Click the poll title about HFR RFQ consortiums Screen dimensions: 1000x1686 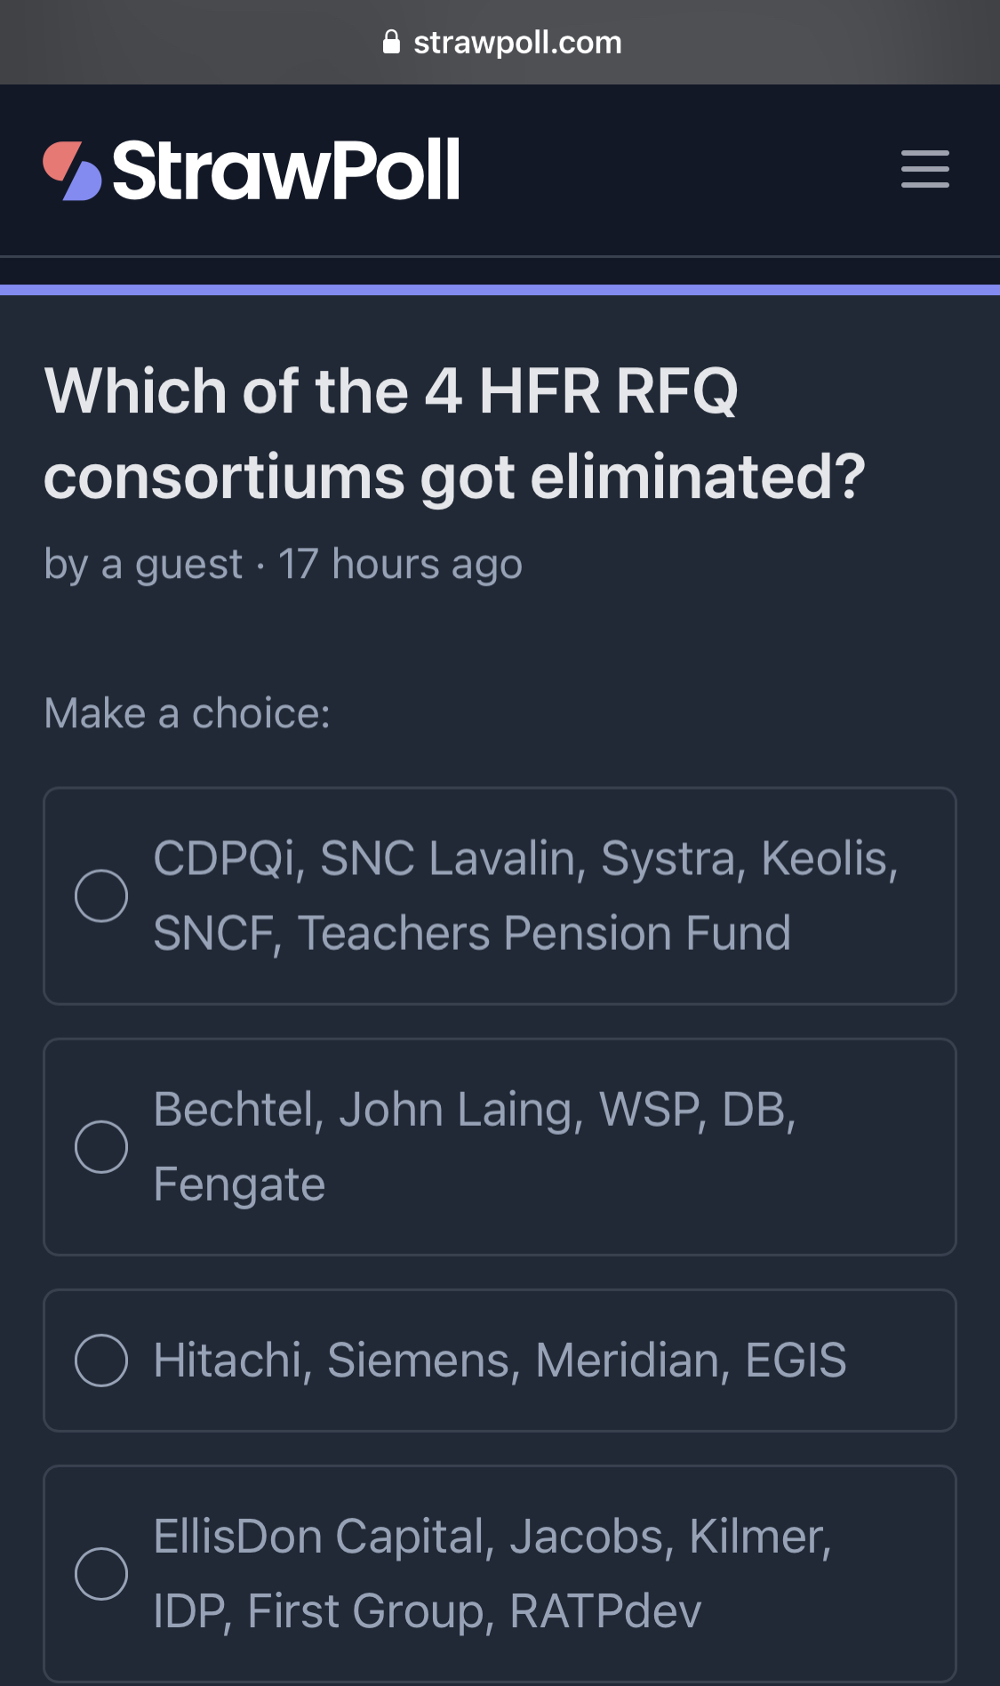point(453,434)
